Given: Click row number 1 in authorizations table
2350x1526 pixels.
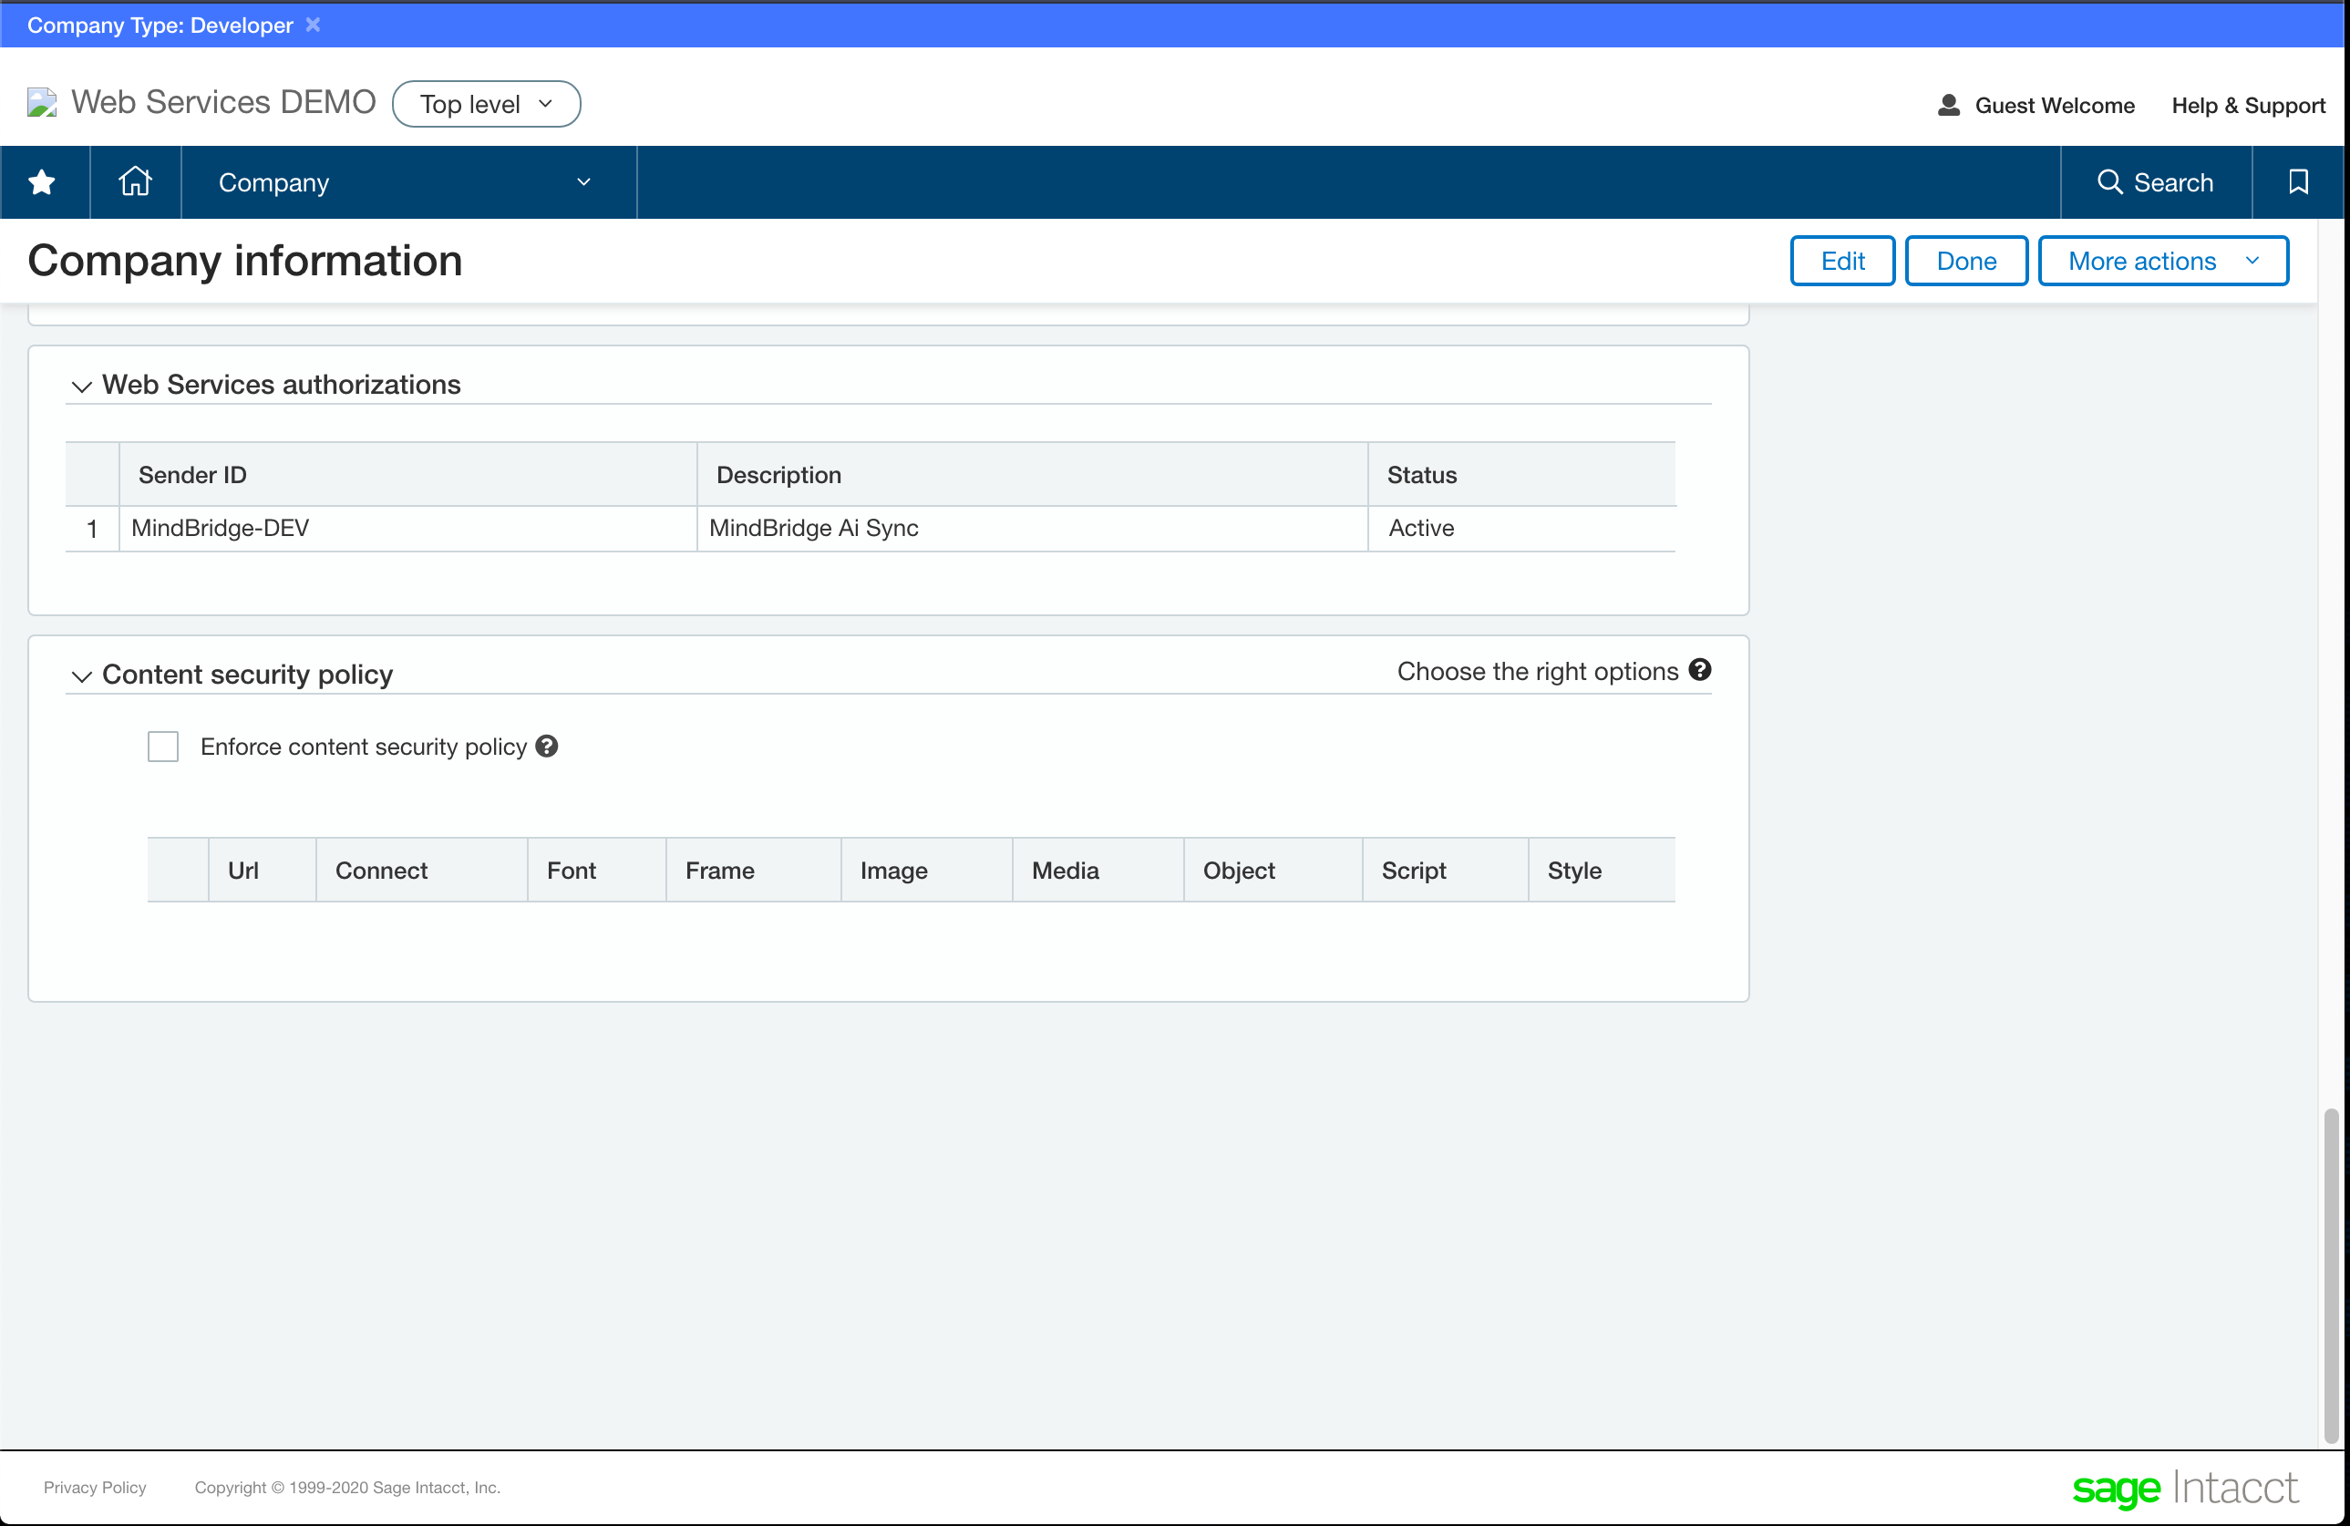Looking at the screenshot, I should click(92, 530).
